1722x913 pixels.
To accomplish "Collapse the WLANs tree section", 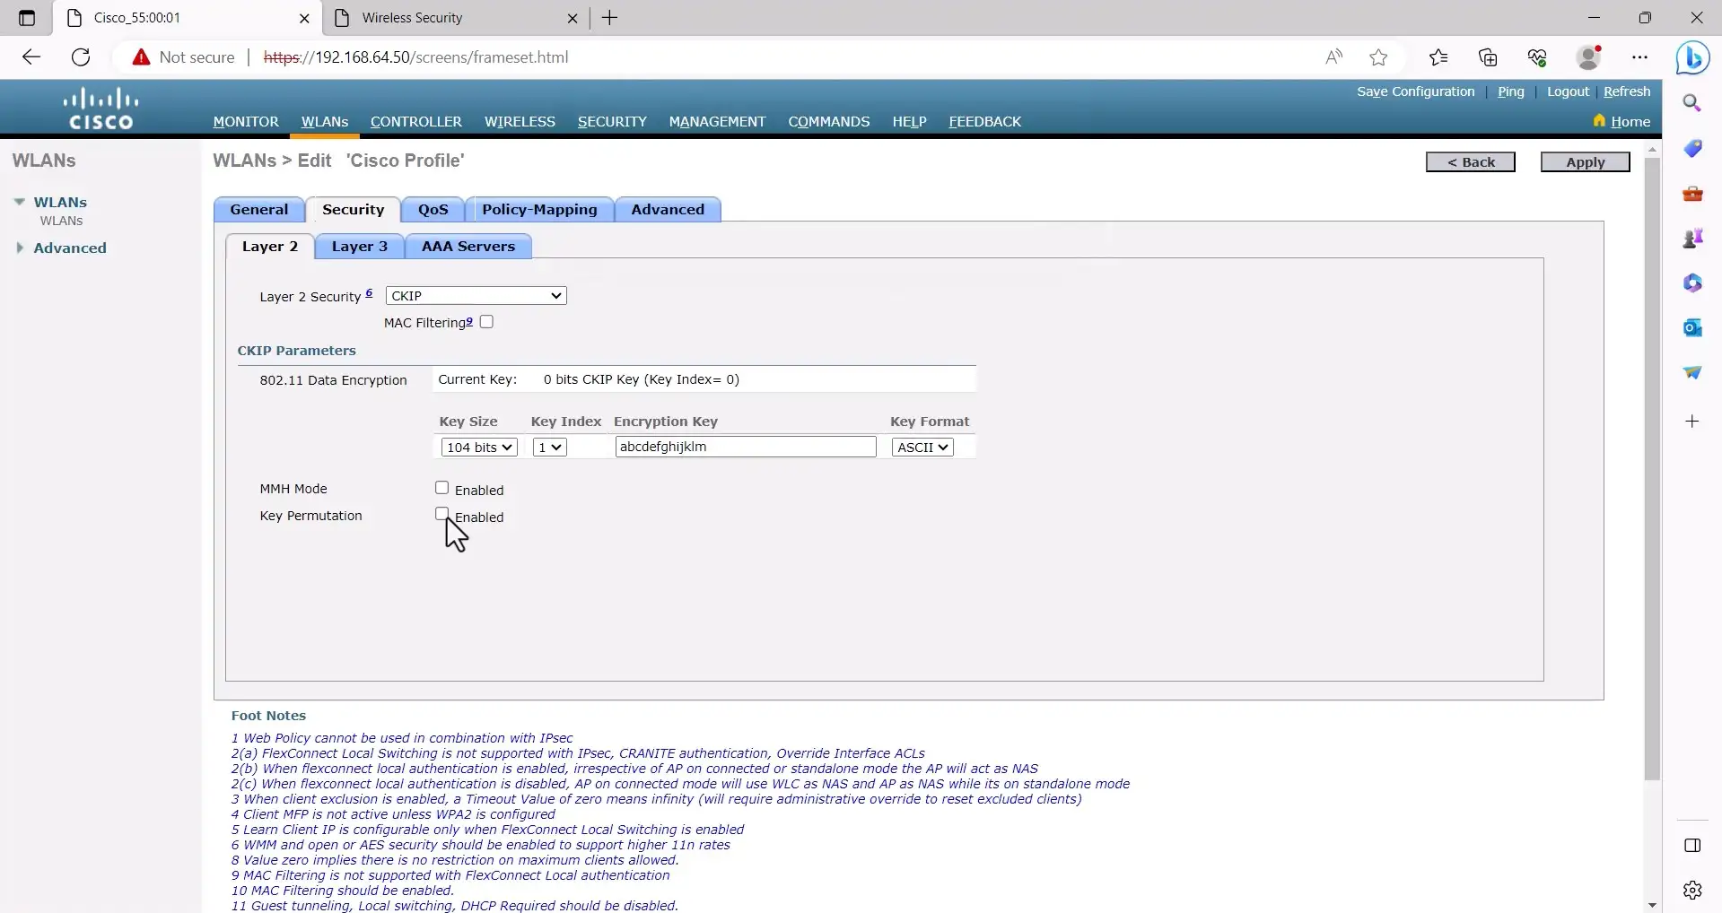I will (x=19, y=201).
